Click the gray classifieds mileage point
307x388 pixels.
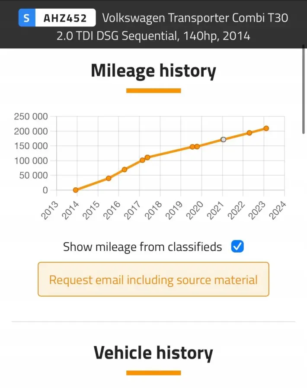tap(223, 139)
